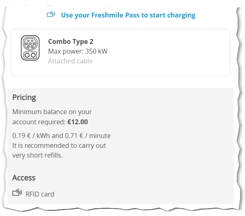Click the Access section heading
The image size is (245, 216).
pos(24,178)
